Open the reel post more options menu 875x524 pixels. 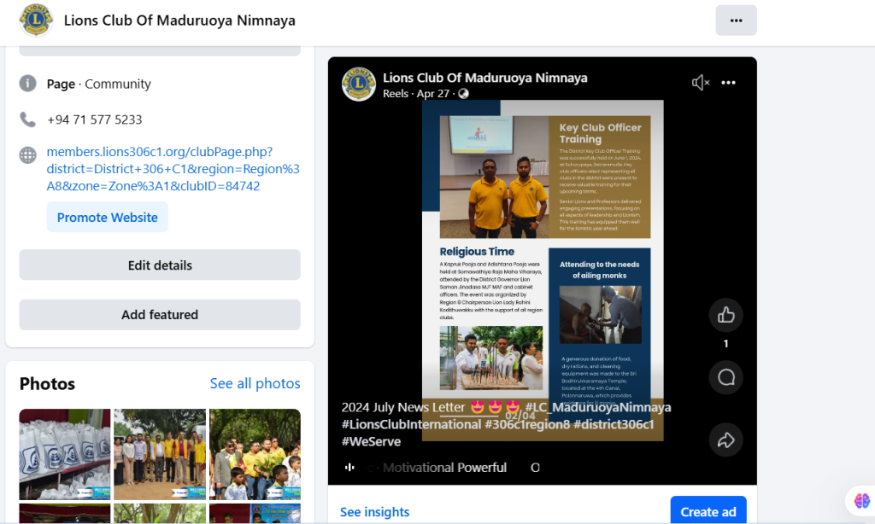tap(728, 83)
